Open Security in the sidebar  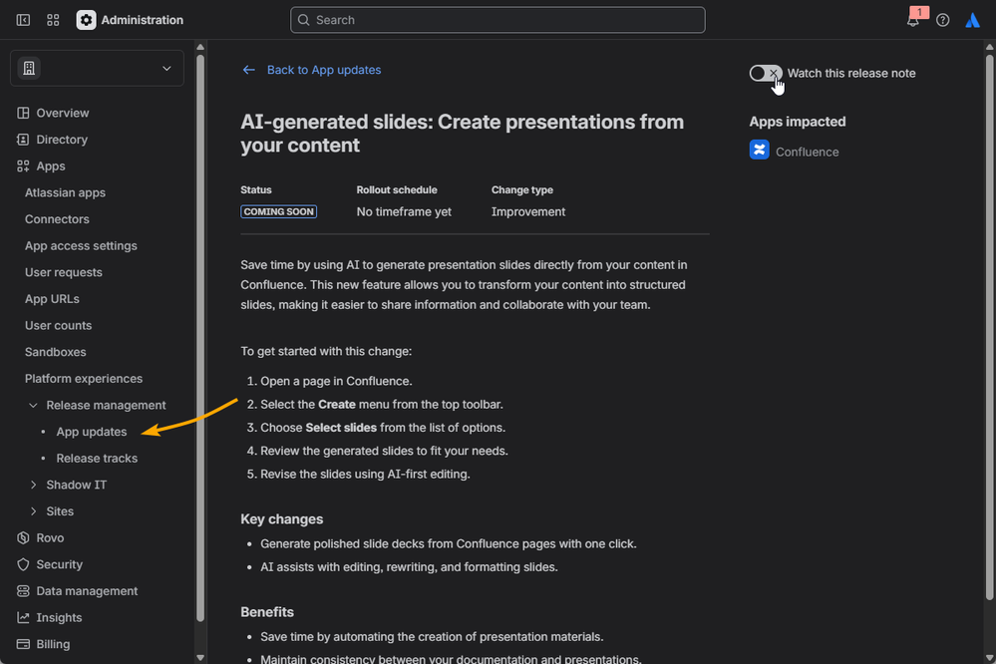point(59,564)
